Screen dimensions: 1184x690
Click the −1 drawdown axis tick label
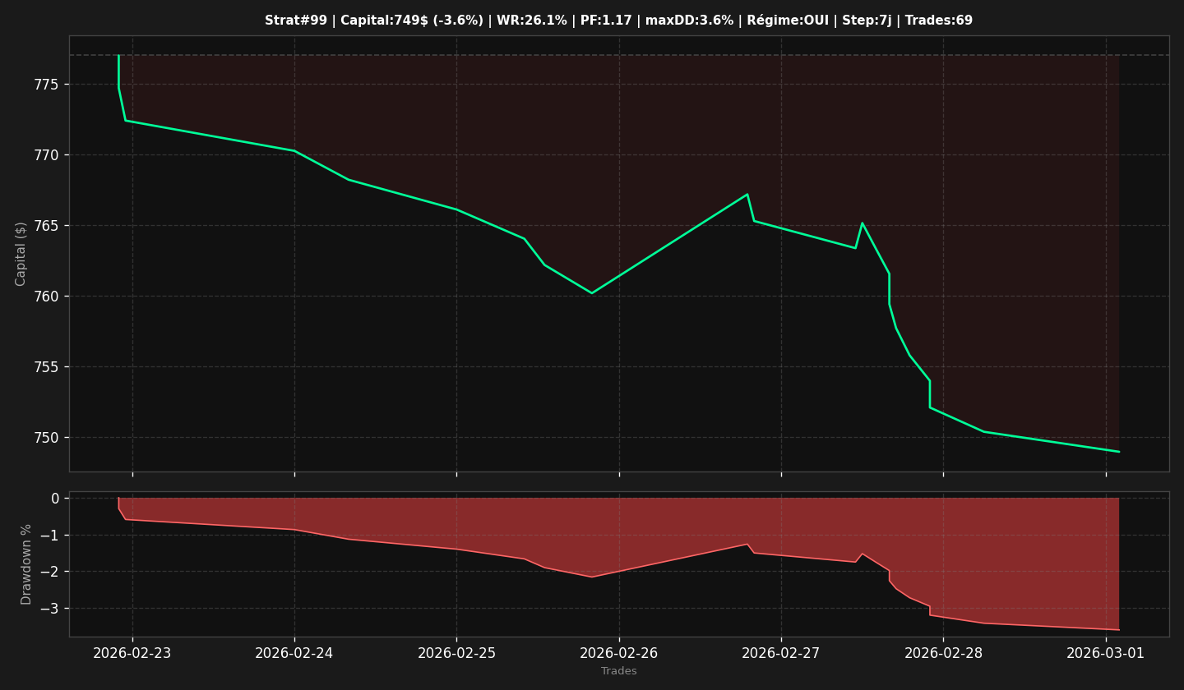(50, 536)
